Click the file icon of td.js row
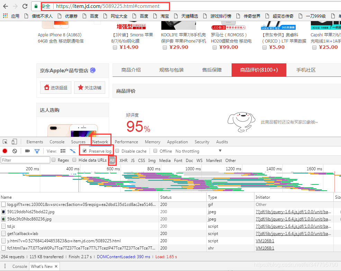The height and width of the screenshot is (271, 341). click(x=3, y=226)
